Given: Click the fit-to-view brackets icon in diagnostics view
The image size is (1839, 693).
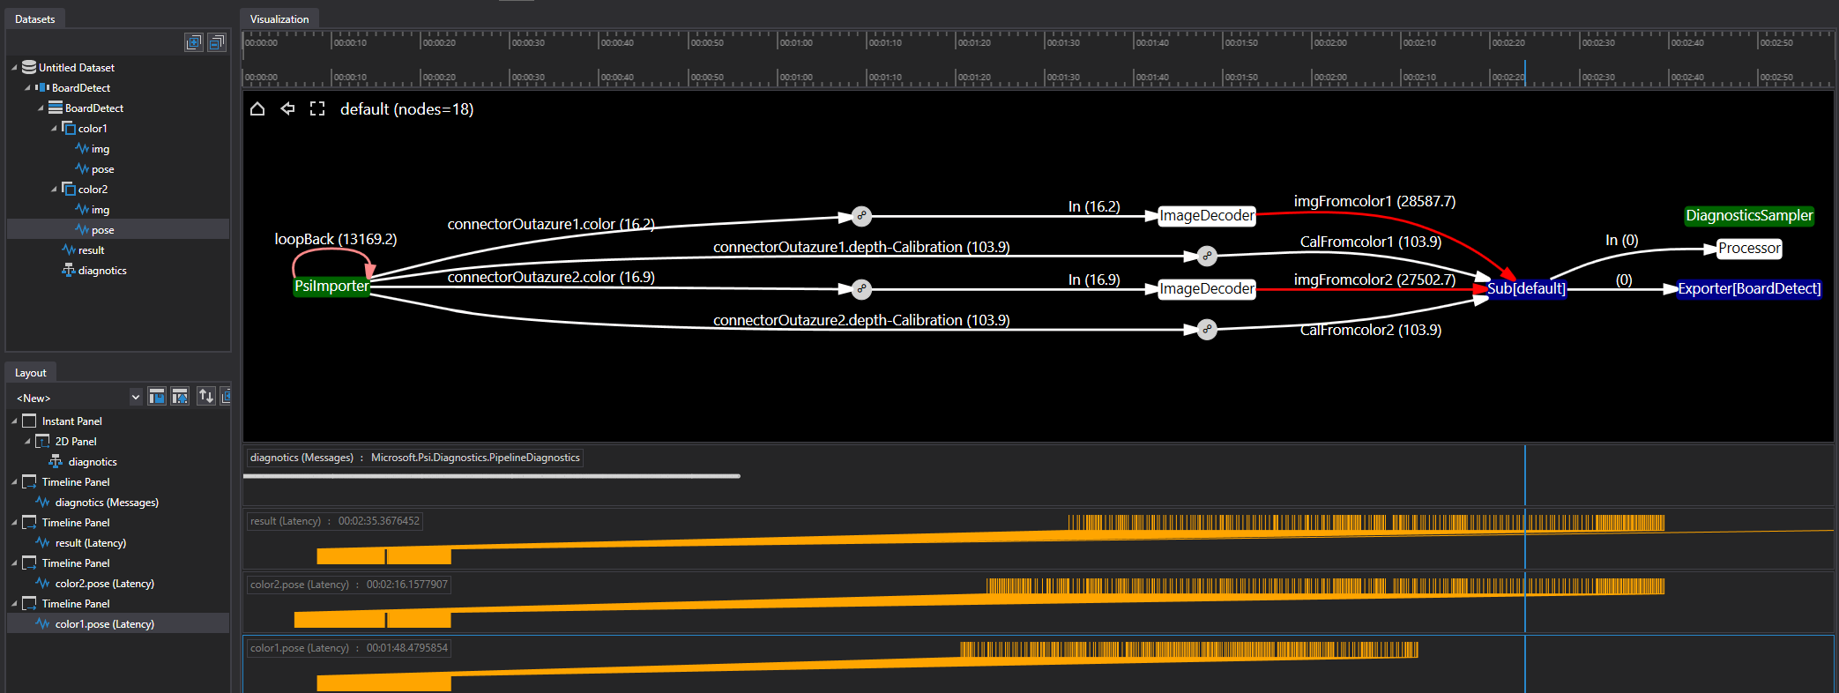Looking at the screenshot, I should coord(317,108).
